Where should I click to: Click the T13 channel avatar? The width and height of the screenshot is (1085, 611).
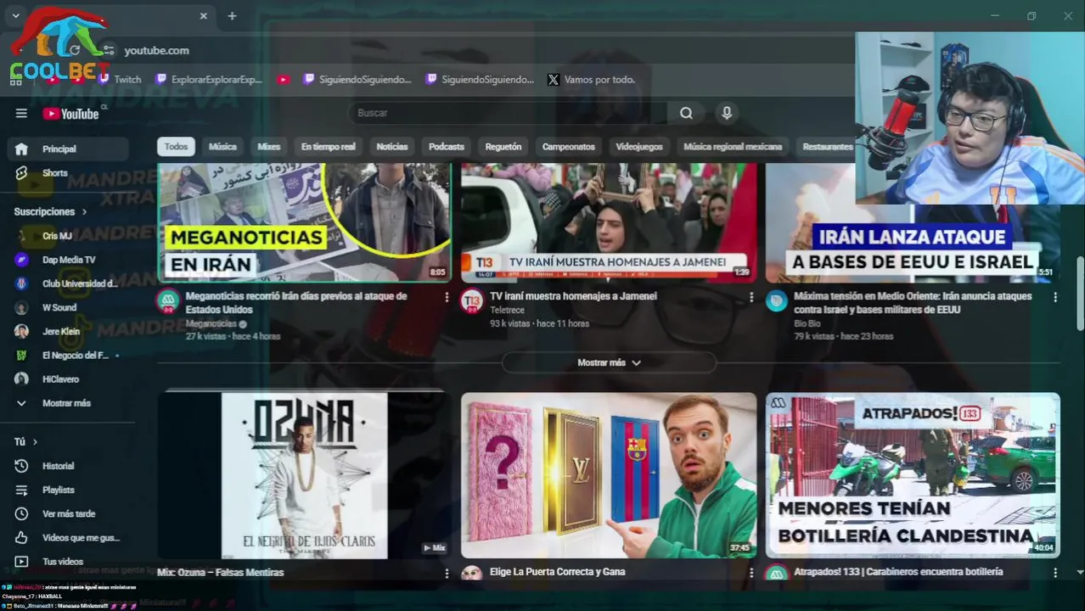pos(472,301)
